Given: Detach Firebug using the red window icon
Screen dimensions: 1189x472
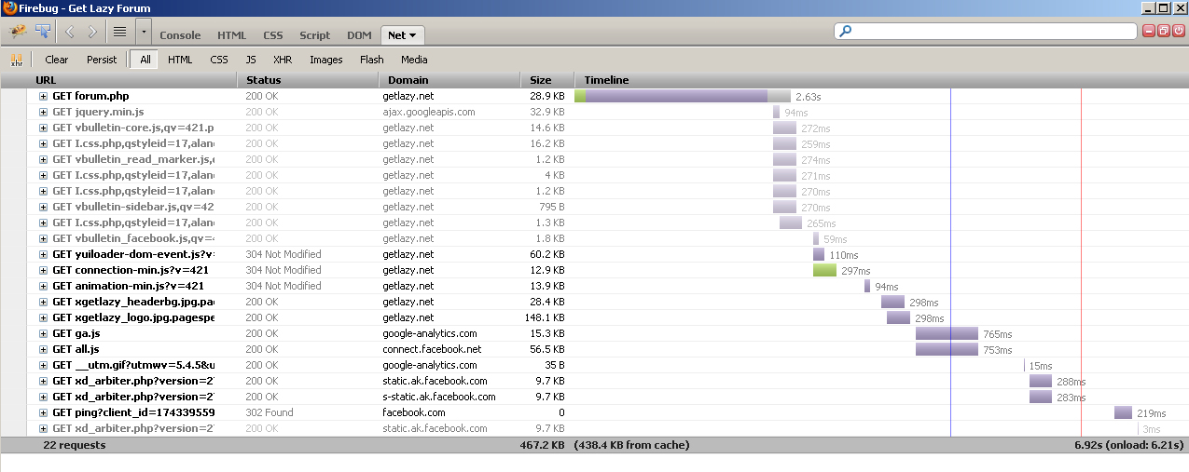Looking at the screenshot, I should point(1164,31).
